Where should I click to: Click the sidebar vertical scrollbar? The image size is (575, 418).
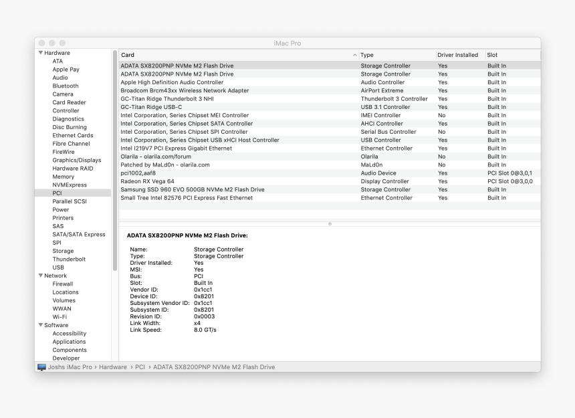click(x=115, y=161)
